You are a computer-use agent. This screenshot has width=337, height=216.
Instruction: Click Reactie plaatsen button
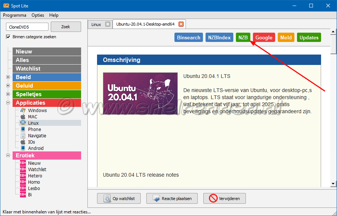coord(172,198)
